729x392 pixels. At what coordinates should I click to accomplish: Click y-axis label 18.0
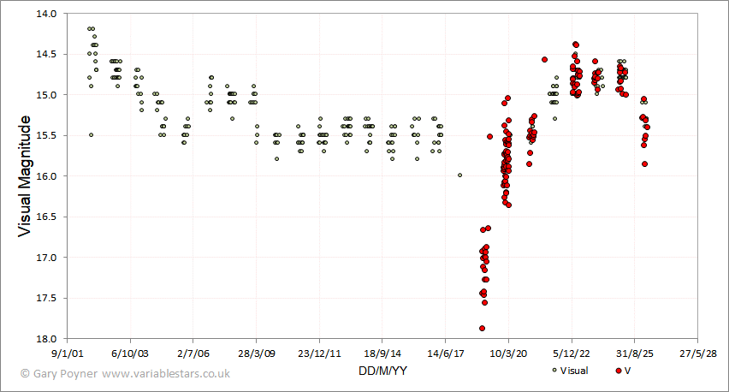pos(46,339)
